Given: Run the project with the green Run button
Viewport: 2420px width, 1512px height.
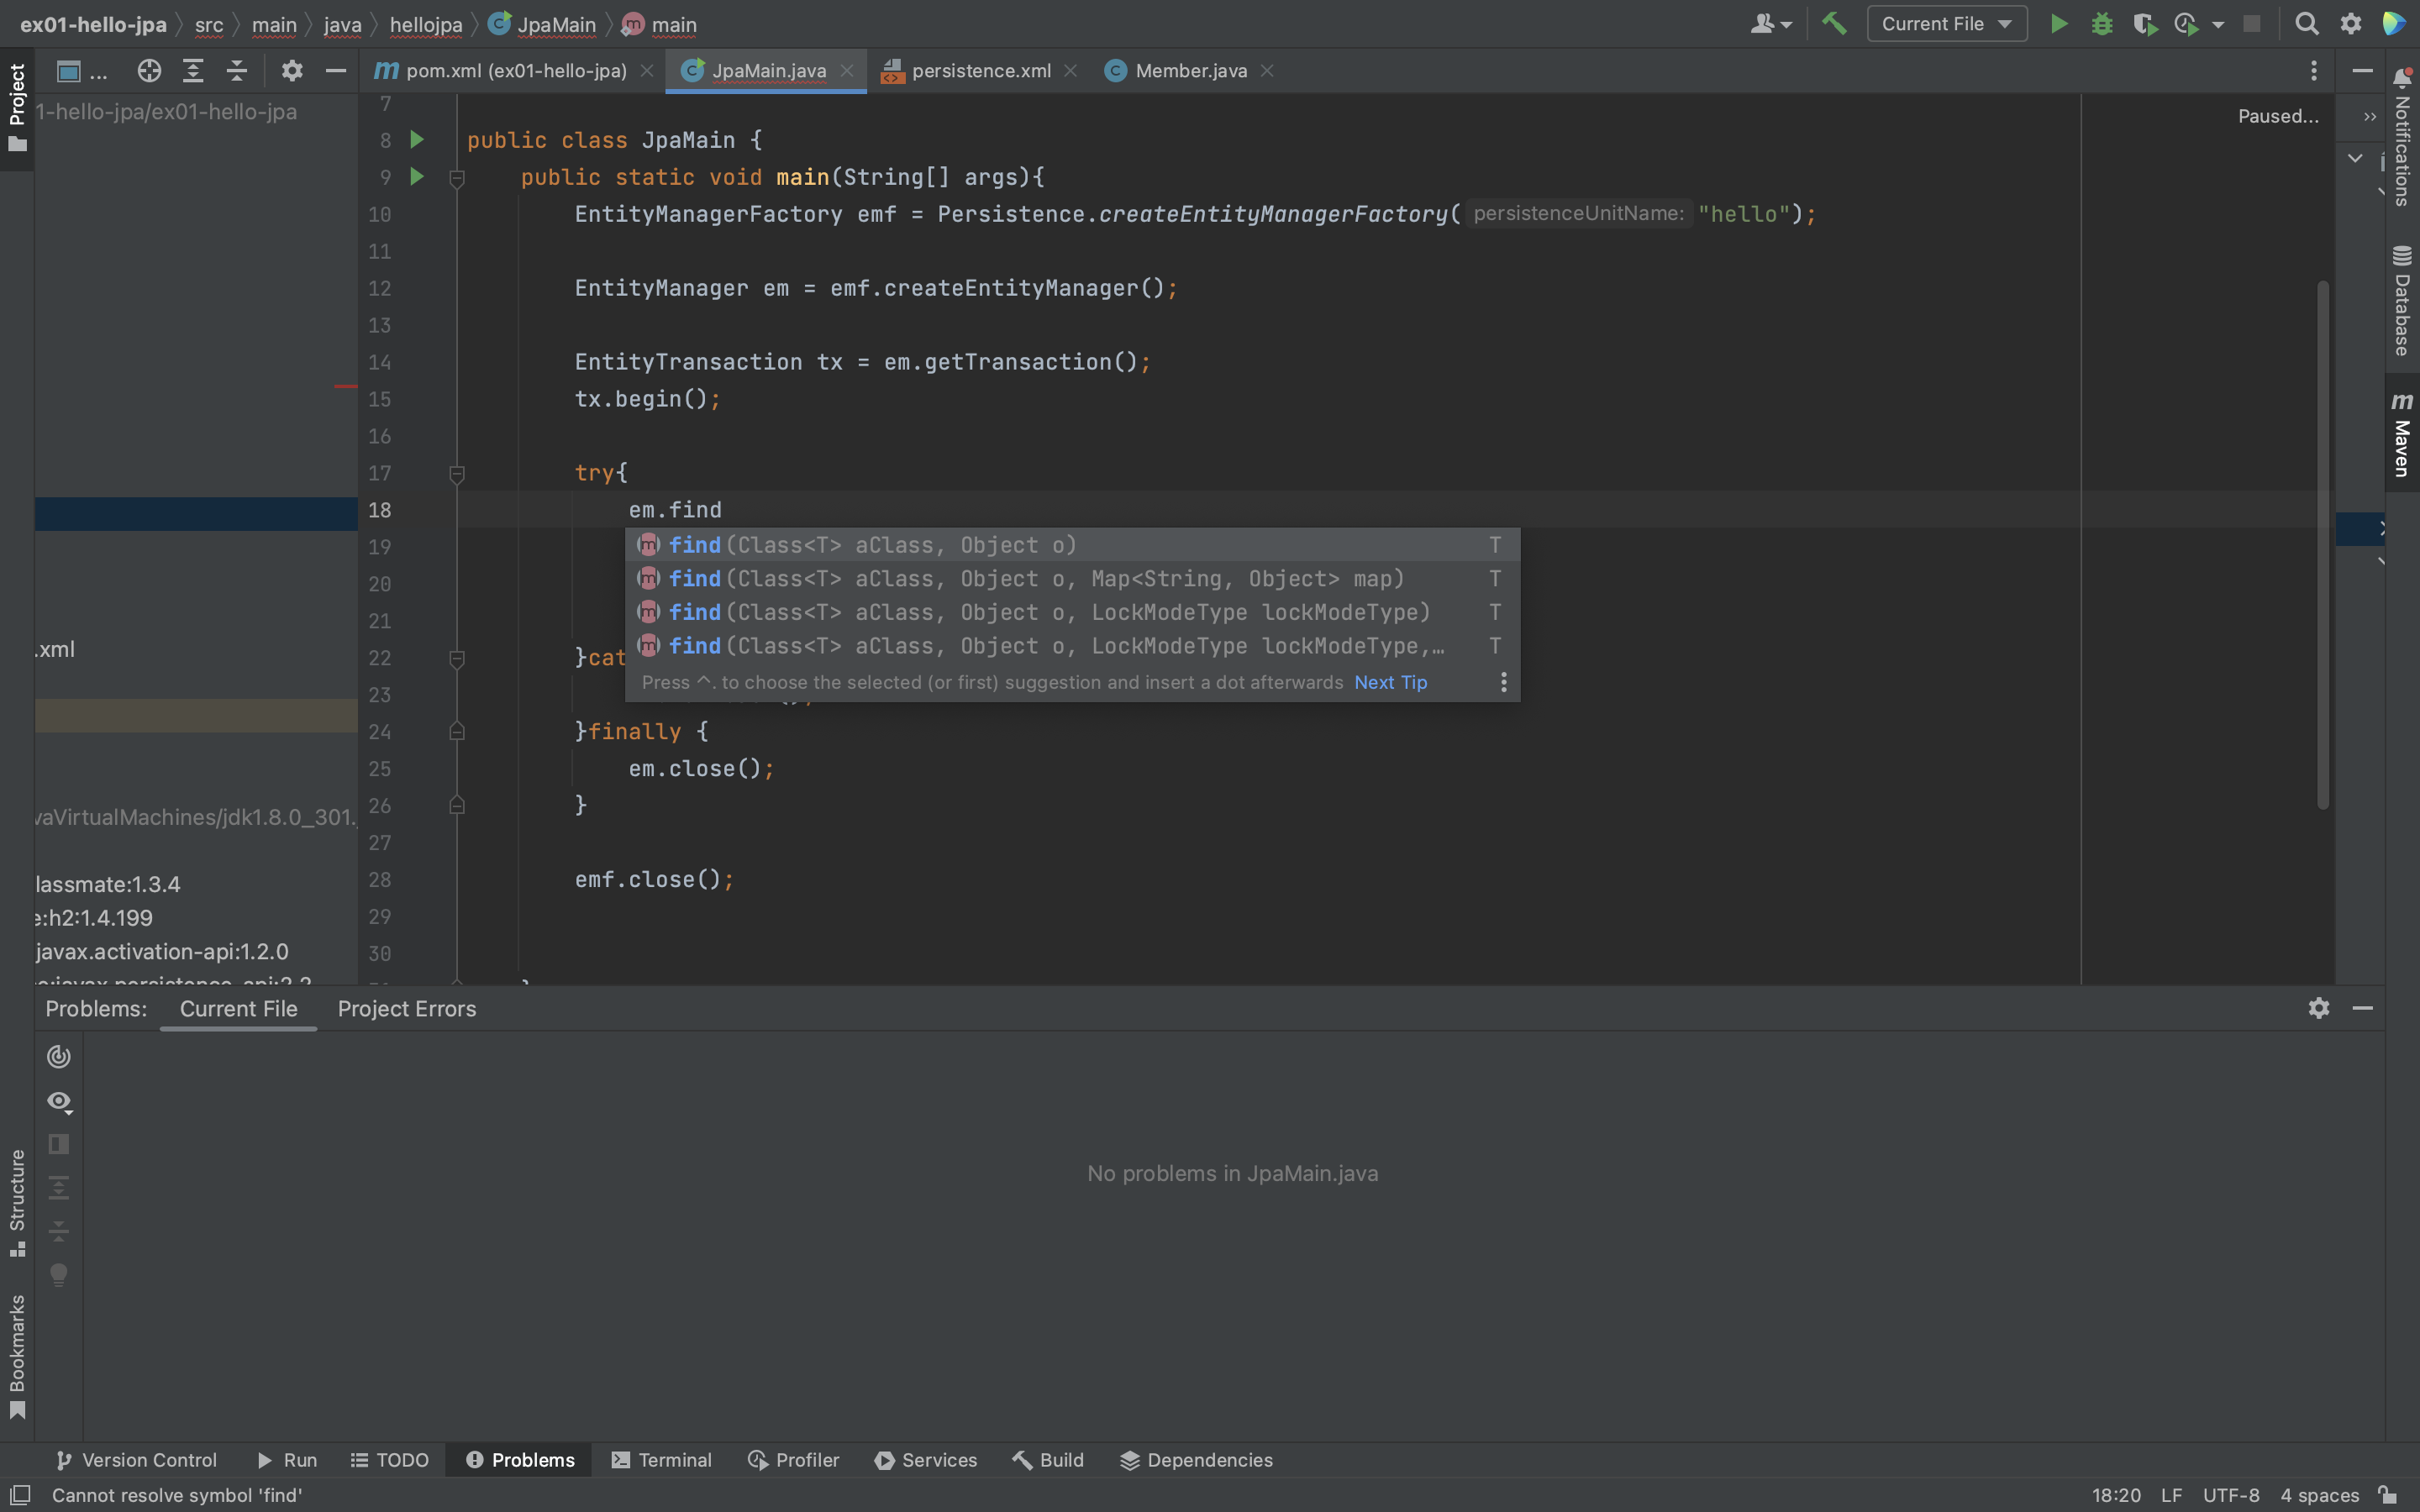Looking at the screenshot, I should (2058, 24).
